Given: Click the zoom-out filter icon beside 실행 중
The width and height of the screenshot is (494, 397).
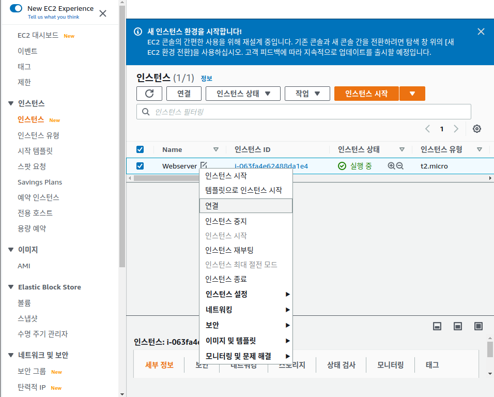Looking at the screenshot, I should 399,166.
